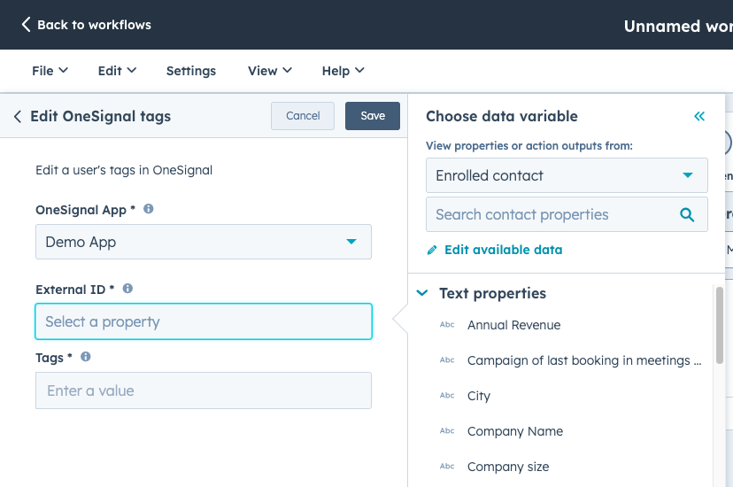Click Abc icon beside City
Image resolution: width=733 pixels, height=487 pixels.
pyautogui.click(x=447, y=396)
